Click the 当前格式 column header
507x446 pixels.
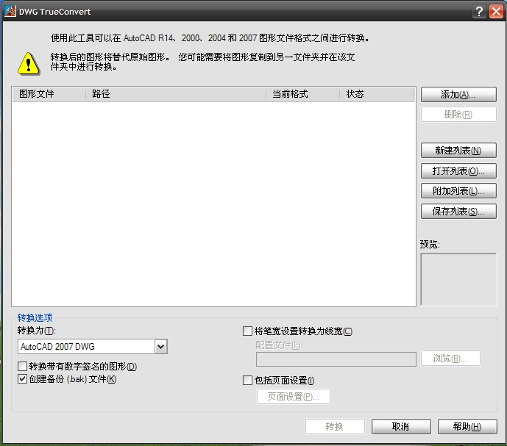pos(302,94)
